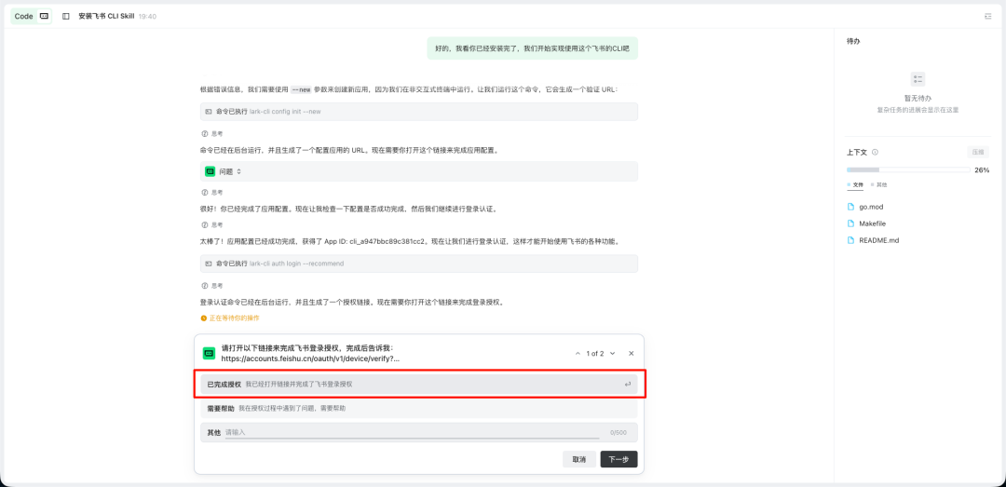The width and height of the screenshot is (1006, 487).
Task: Expand 思考 below auth login command
Action: pos(212,286)
